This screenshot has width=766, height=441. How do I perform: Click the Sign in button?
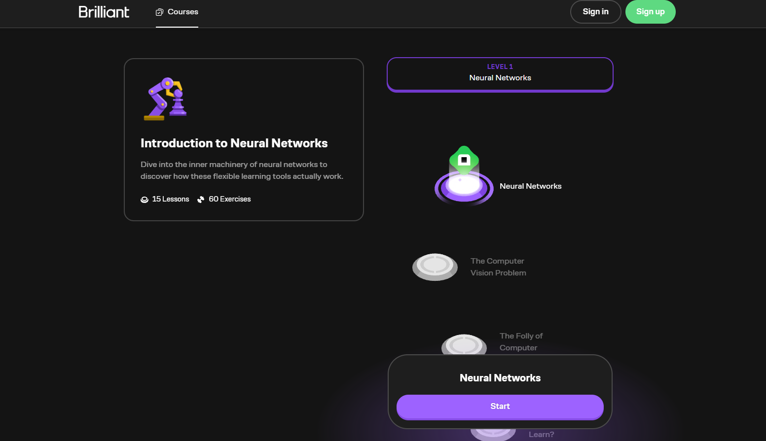(x=595, y=12)
